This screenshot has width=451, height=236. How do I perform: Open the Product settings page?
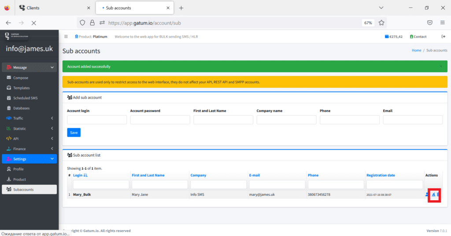(x=19, y=179)
